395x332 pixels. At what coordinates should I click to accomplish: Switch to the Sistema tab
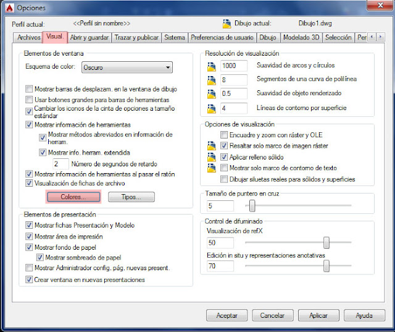point(175,38)
